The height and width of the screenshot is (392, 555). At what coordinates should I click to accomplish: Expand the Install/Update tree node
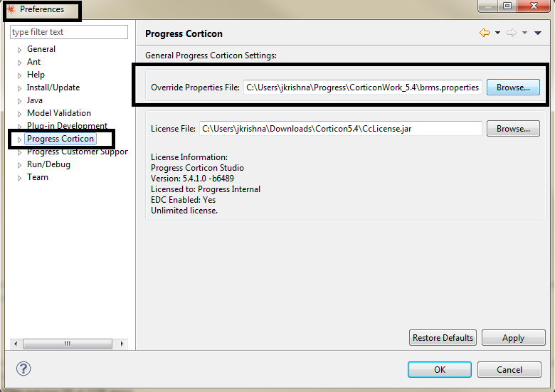pyautogui.click(x=19, y=88)
